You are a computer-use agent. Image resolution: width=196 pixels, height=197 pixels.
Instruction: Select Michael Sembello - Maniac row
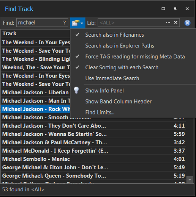point(93,159)
